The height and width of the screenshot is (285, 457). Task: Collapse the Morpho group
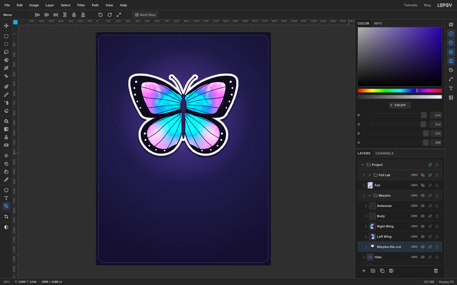coord(370,196)
